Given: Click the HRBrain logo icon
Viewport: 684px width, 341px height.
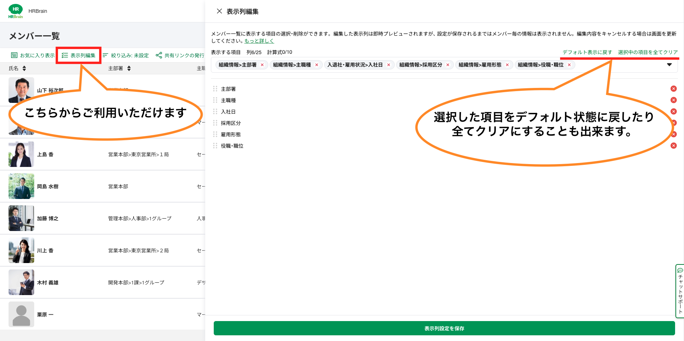Looking at the screenshot, I should coord(16,11).
